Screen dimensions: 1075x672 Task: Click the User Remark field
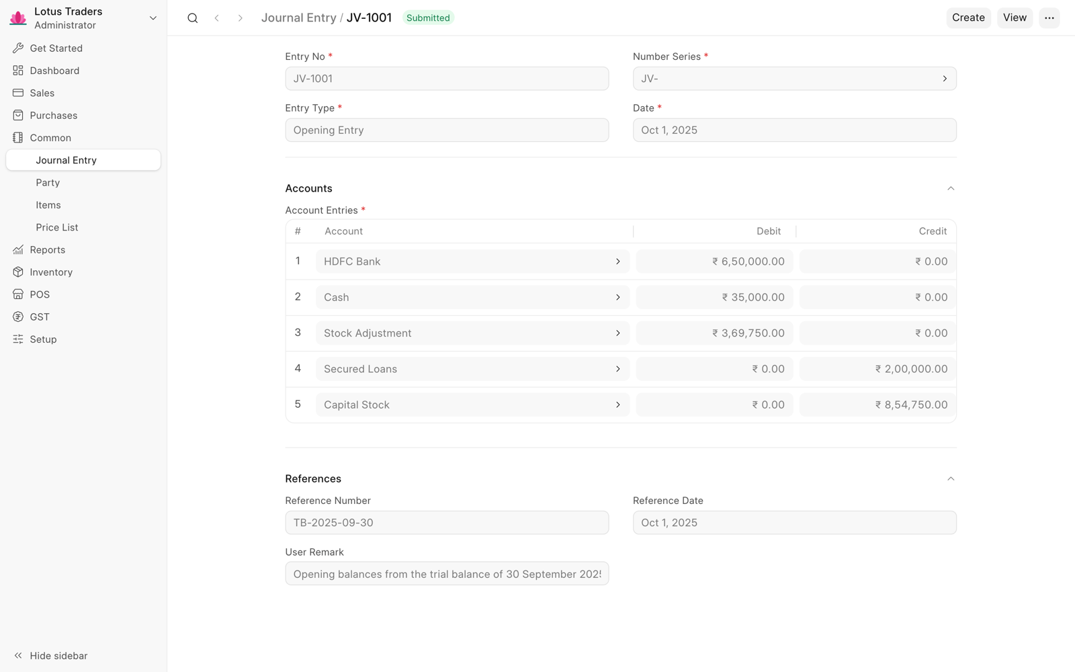[x=447, y=574]
